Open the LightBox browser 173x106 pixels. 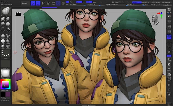pos(25,3)
